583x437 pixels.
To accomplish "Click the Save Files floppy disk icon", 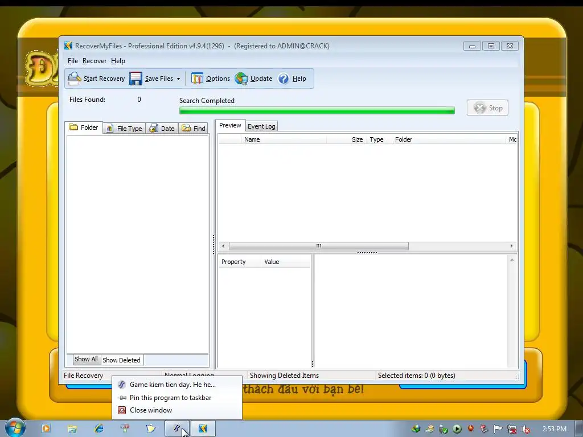I will click(x=136, y=79).
